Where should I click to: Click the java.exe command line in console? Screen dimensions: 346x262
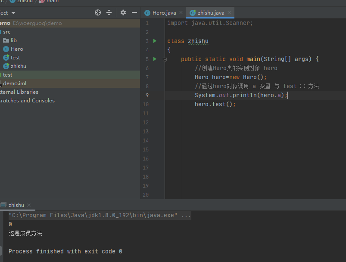click(x=100, y=215)
